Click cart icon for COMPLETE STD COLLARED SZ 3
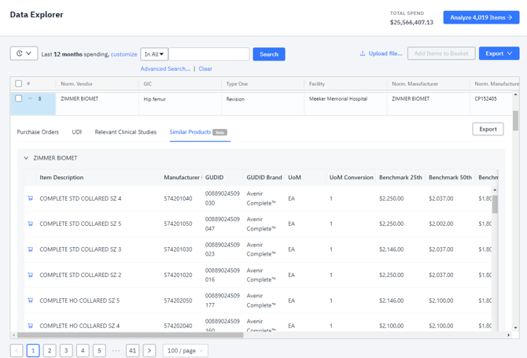 click(31, 249)
